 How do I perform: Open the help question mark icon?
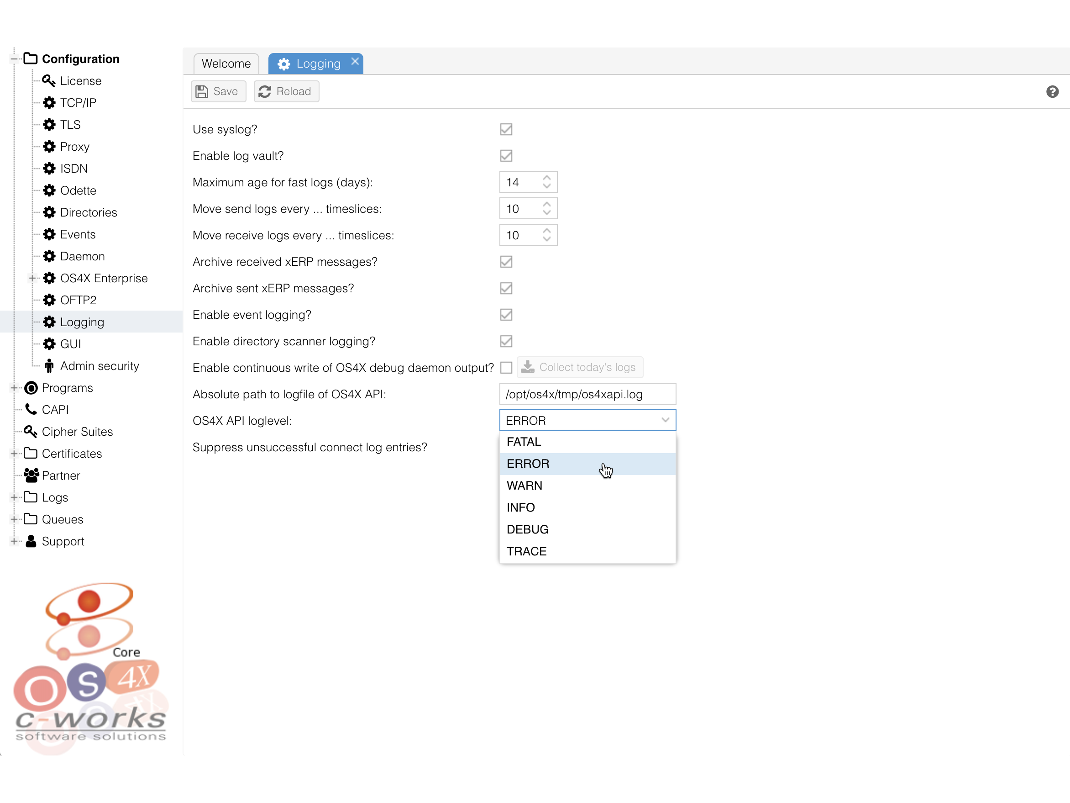tap(1053, 91)
